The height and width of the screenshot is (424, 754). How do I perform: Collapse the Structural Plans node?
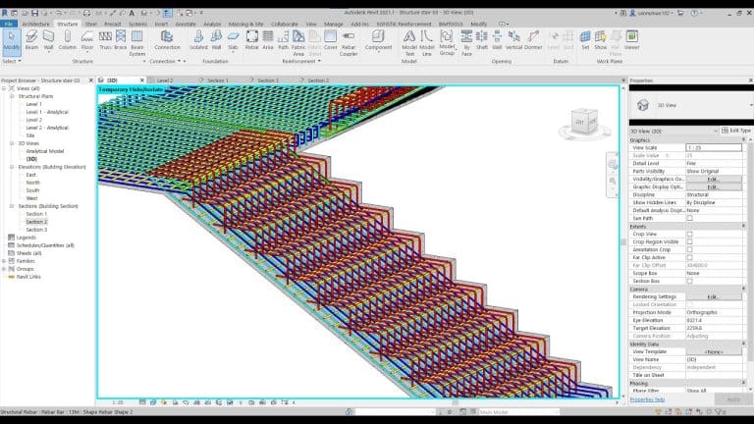(12, 96)
